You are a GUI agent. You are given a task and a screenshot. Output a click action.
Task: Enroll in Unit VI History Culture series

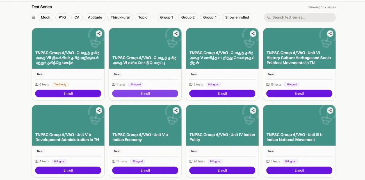point(299,93)
